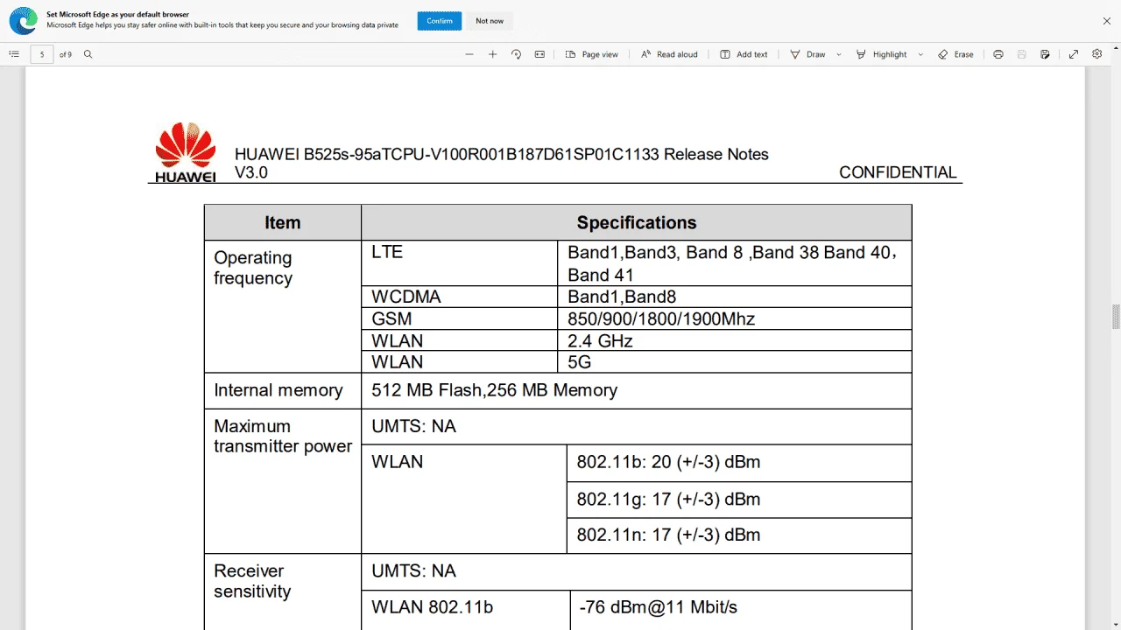Viewport: 1121px width, 630px height.
Task: Click the 'of 9' page count
Action: (66, 54)
